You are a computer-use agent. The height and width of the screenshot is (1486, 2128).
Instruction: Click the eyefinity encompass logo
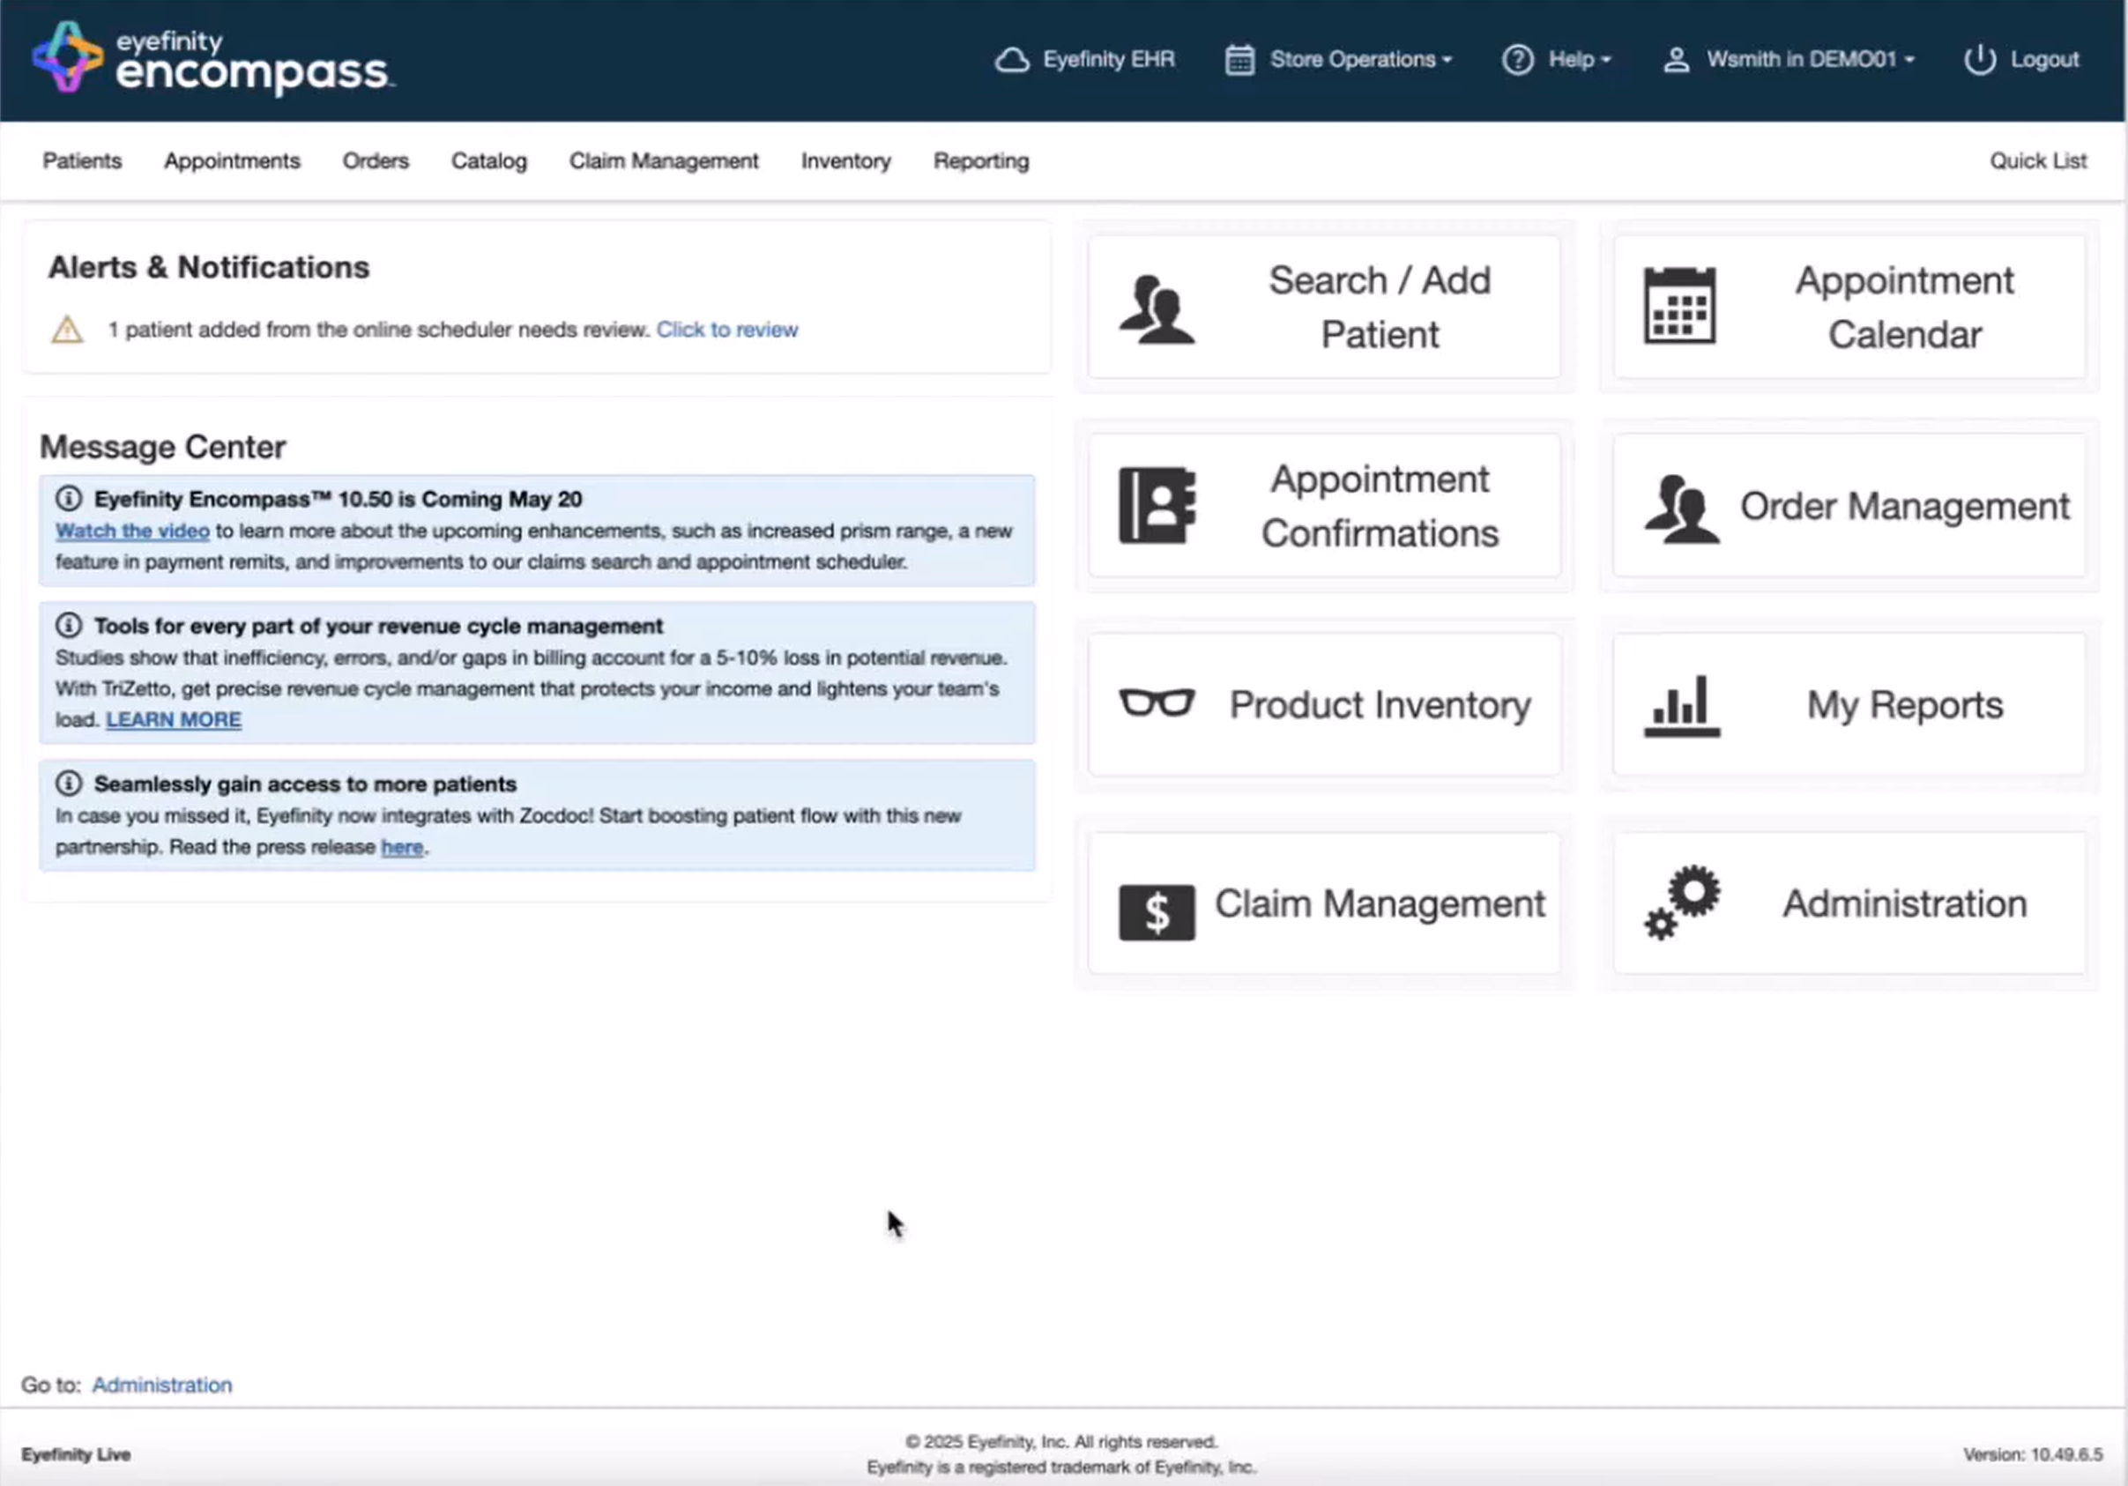click(212, 59)
